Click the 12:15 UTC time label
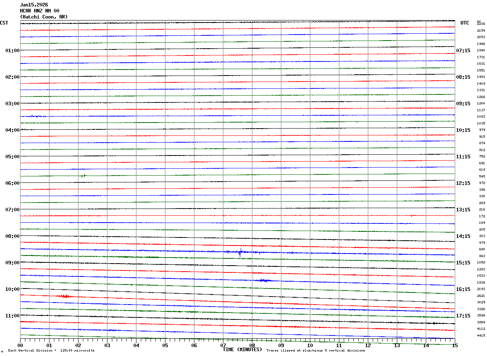This screenshot has height=356, width=487. 463,183
